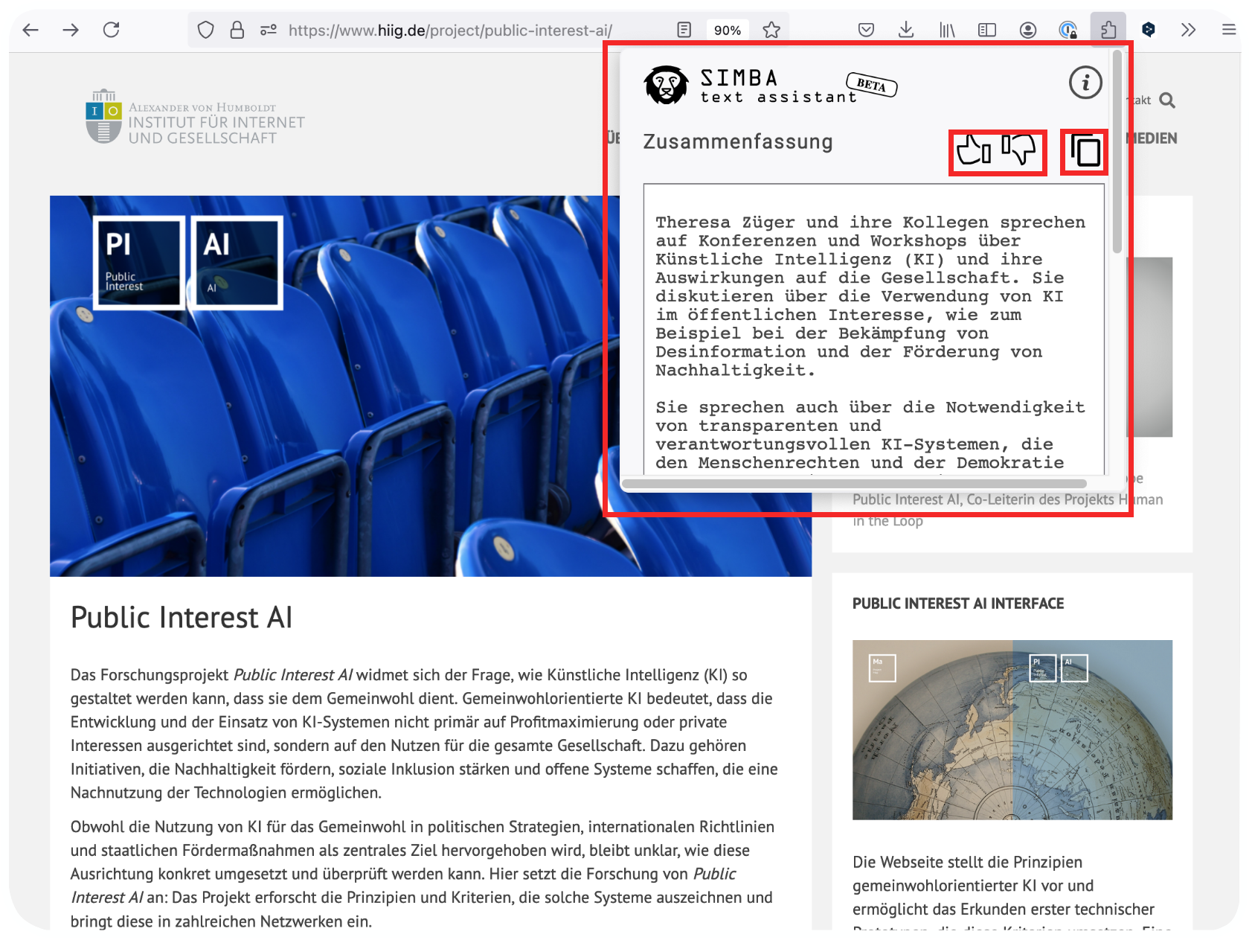
Task: Open the extensions puzzle icon
Action: coord(1108,30)
